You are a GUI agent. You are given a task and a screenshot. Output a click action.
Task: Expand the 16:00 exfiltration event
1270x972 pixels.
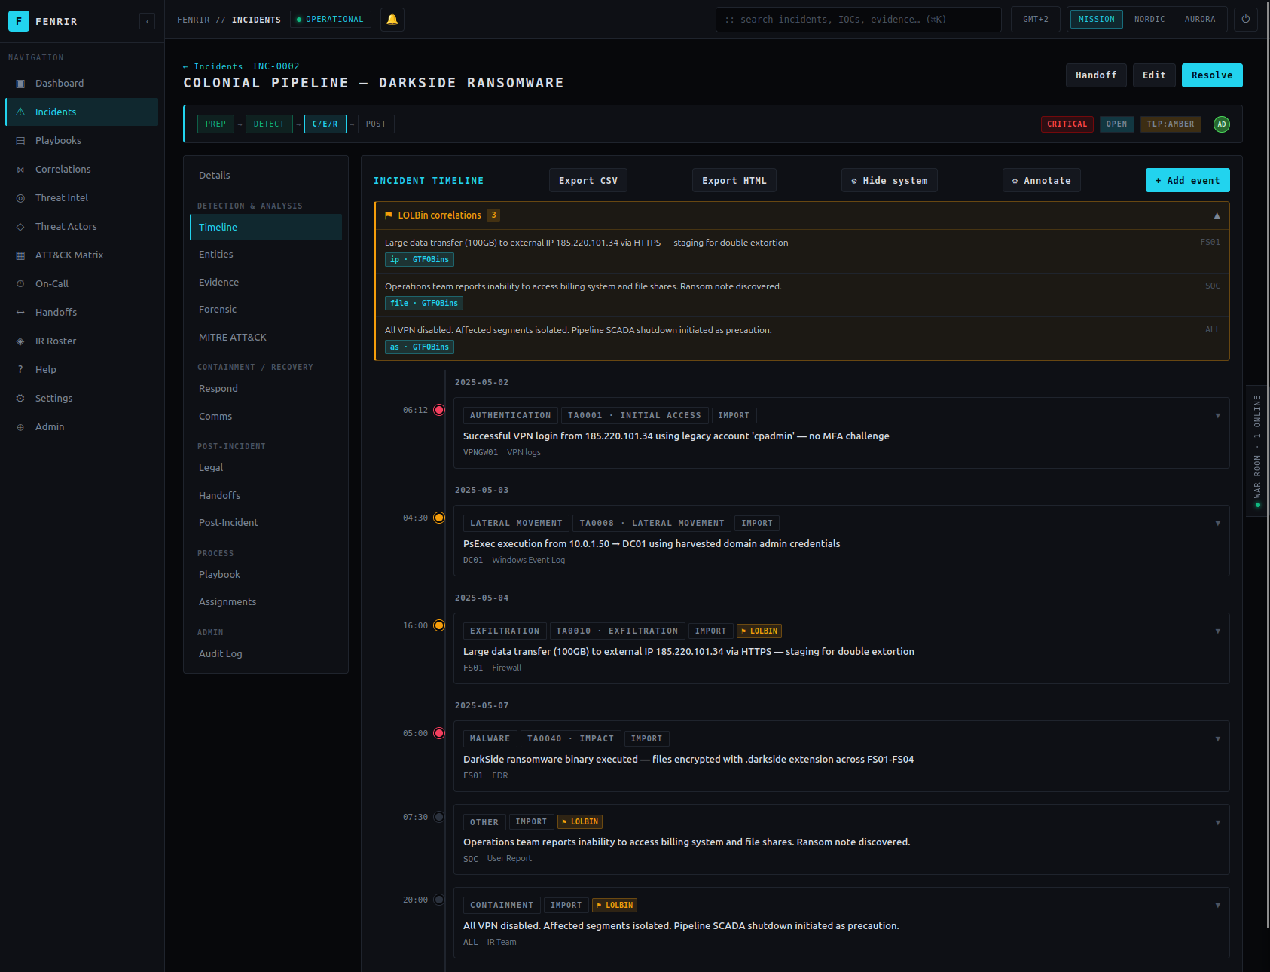pyautogui.click(x=1217, y=631)
